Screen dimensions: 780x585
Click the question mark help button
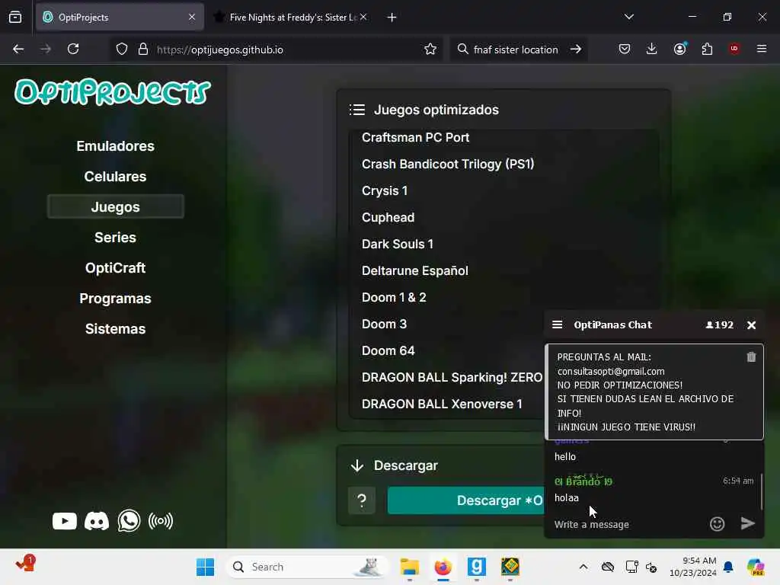point(362,500)
